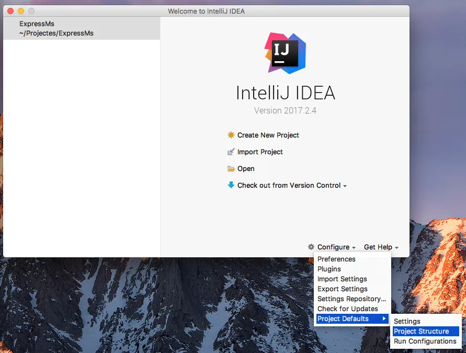Choose Import Settings from the menu

click(x=342, y=279)
